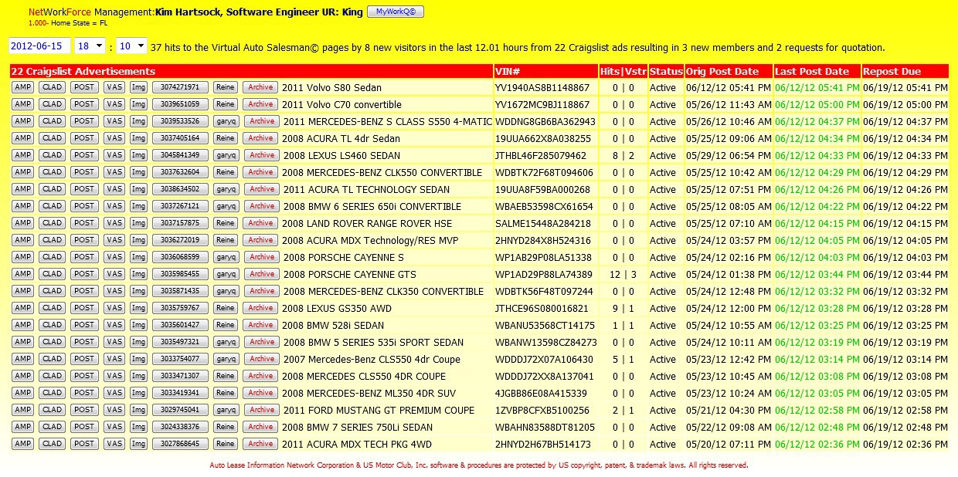Select the copyright footer text
Screen dimensions: 958x477
[x=479, y=465]
